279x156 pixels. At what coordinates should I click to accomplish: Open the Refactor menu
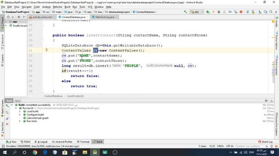click(58, 7)
